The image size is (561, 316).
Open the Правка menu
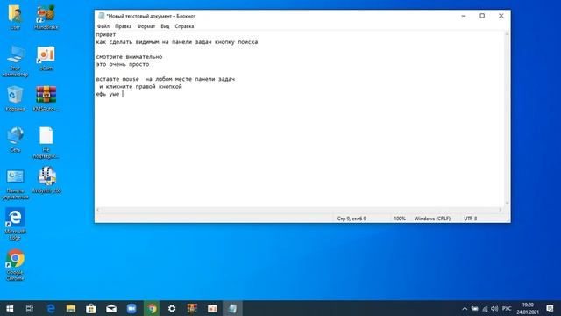click(123, 26)
